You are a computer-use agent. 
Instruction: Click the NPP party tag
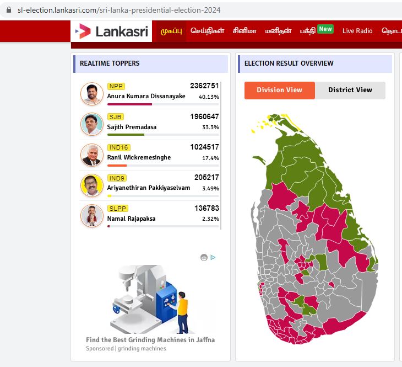click(116, 86)
